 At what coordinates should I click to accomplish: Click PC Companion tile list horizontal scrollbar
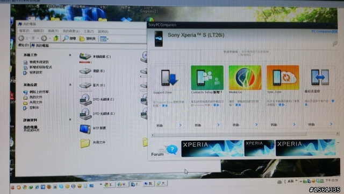click(231, 134)
